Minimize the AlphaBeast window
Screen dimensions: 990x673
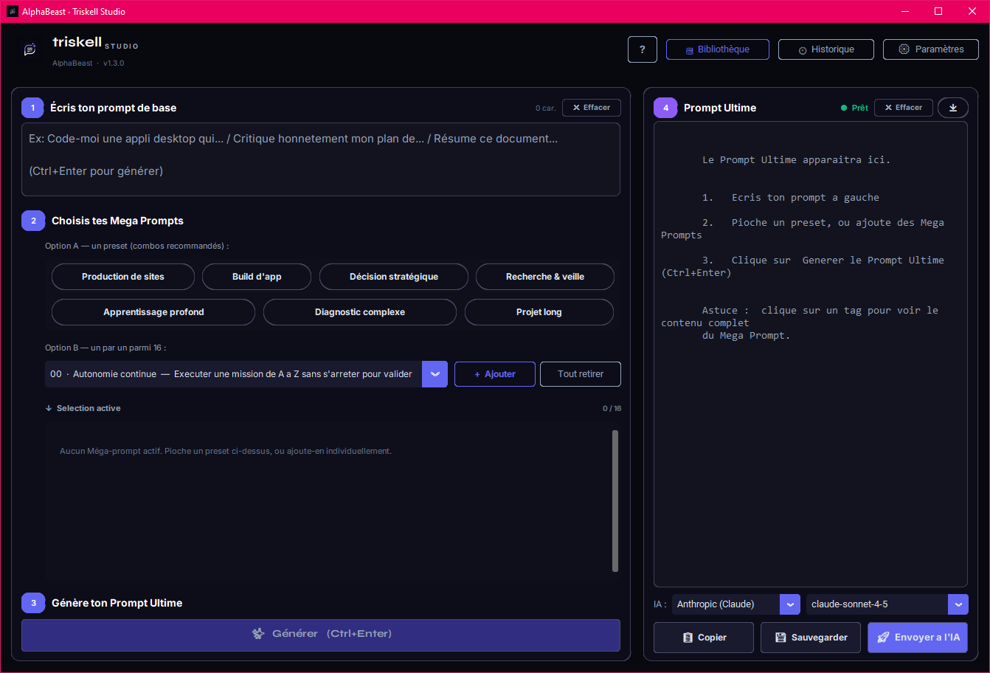point(905,11)
